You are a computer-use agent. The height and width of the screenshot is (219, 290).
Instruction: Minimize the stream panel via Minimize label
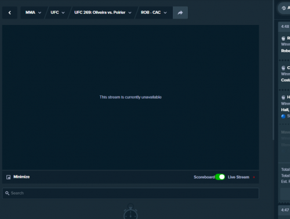pyautogui.click(x=21, y=177)
